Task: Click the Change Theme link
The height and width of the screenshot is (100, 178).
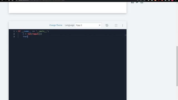Action: (x=56, y=25)
